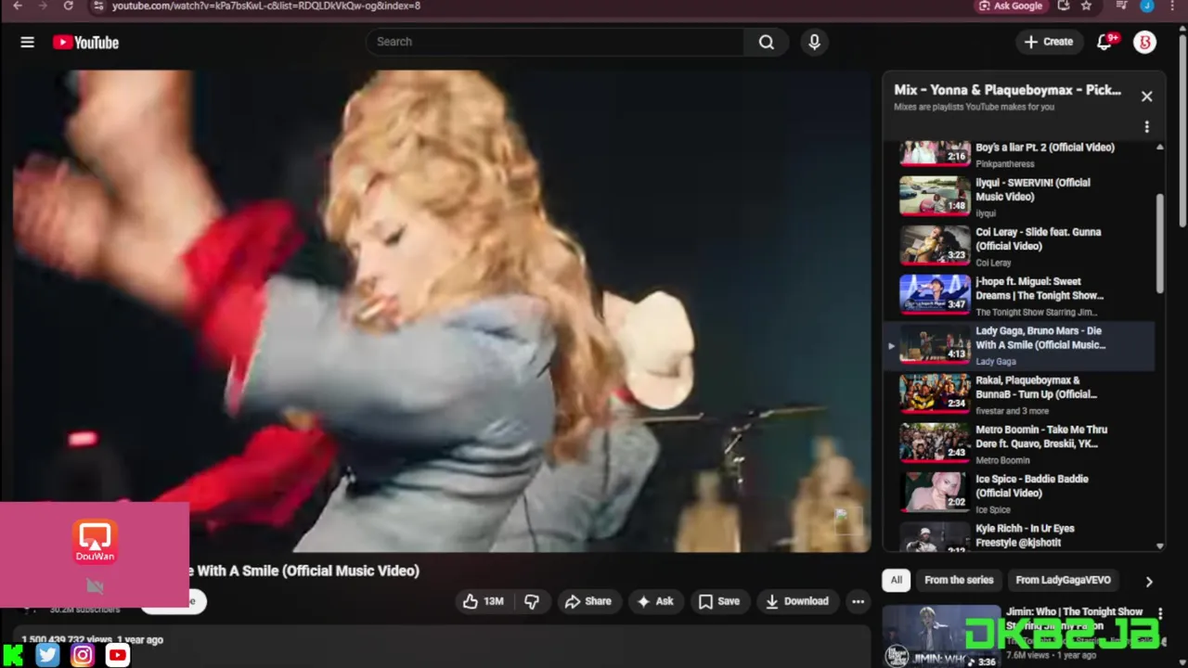Open the Create menu

[1049, 42]
